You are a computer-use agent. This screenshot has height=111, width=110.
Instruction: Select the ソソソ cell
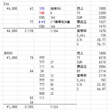coord(42,89)
